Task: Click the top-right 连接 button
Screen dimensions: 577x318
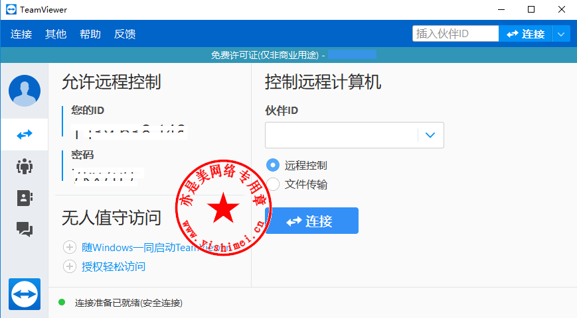Action: click(525, 34)
